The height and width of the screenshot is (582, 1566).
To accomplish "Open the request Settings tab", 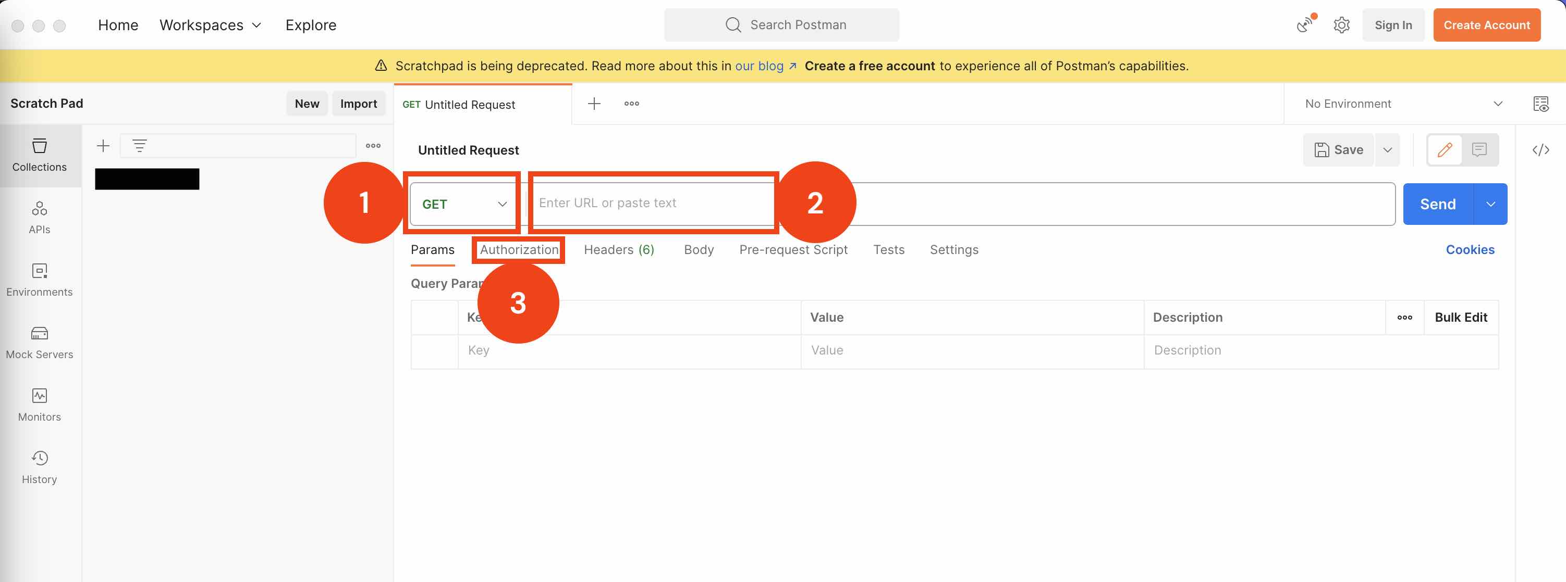I will [x=954, y=249].
